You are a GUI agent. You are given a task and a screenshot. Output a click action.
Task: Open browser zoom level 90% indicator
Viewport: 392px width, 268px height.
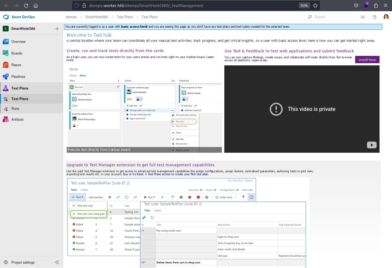(304, 5)
